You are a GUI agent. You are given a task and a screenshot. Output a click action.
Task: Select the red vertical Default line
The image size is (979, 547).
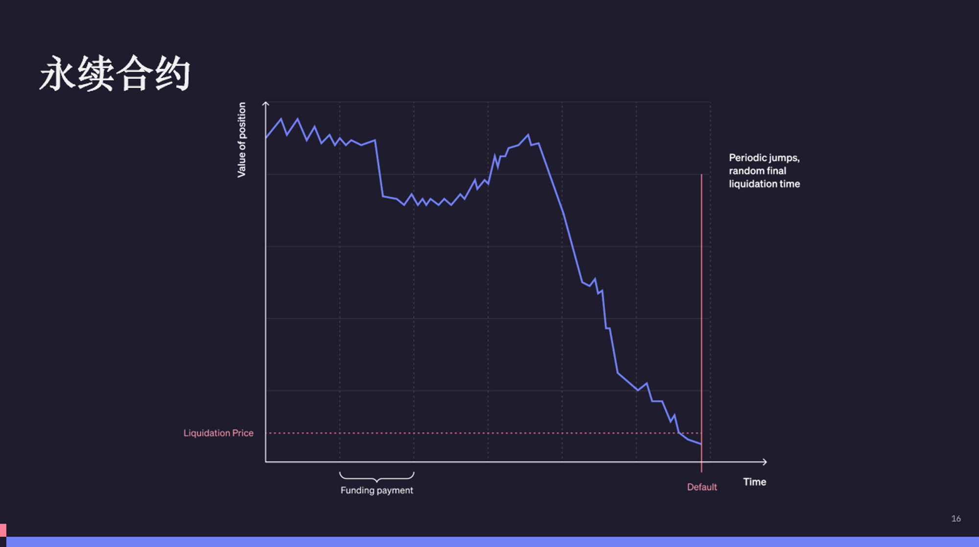pyautogui.click(x=701, y=323)
